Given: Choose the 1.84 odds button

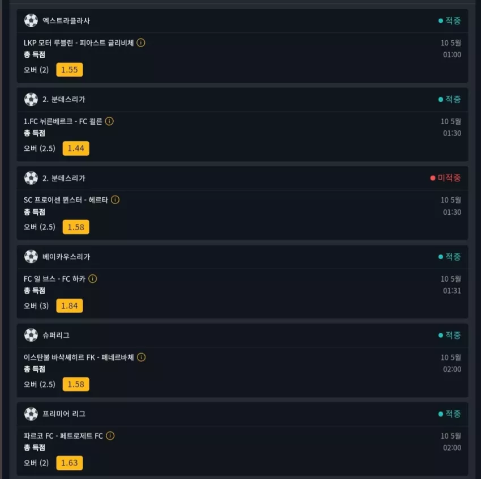Looking at the screenshot, I should [x=70, y=306].
